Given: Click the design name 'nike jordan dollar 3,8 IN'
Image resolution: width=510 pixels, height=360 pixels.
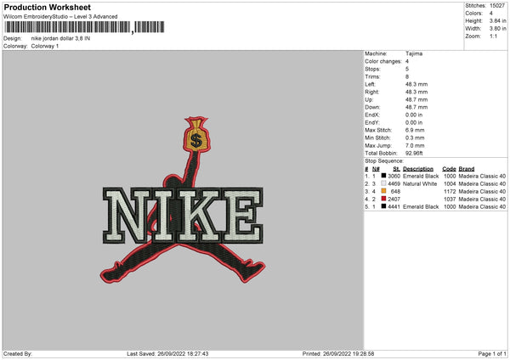Looking at the screenshot, I should tap(60, 38).
